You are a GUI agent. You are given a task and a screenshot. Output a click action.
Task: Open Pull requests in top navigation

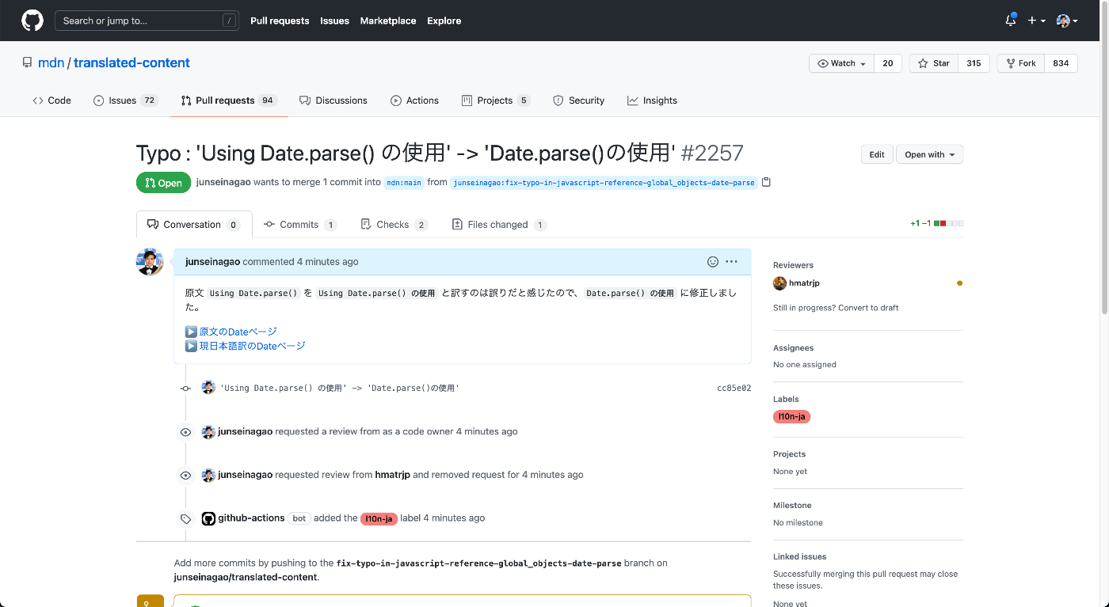click(280, 21)
